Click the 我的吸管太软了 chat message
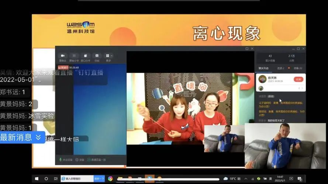Viewport: 328px width, 184px height. [276, 121]
